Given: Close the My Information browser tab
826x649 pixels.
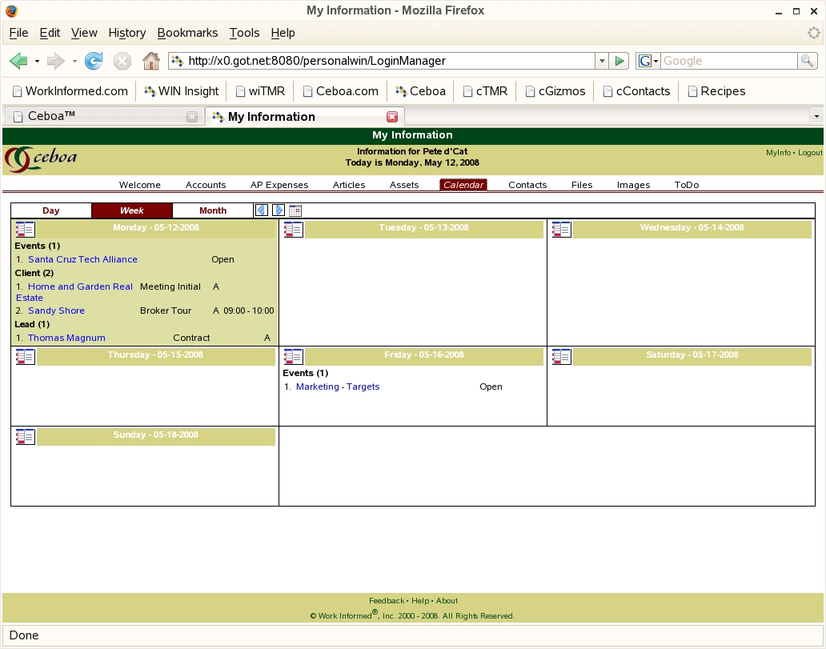Looking at the screenshot, I should click(x=392, y=117).
